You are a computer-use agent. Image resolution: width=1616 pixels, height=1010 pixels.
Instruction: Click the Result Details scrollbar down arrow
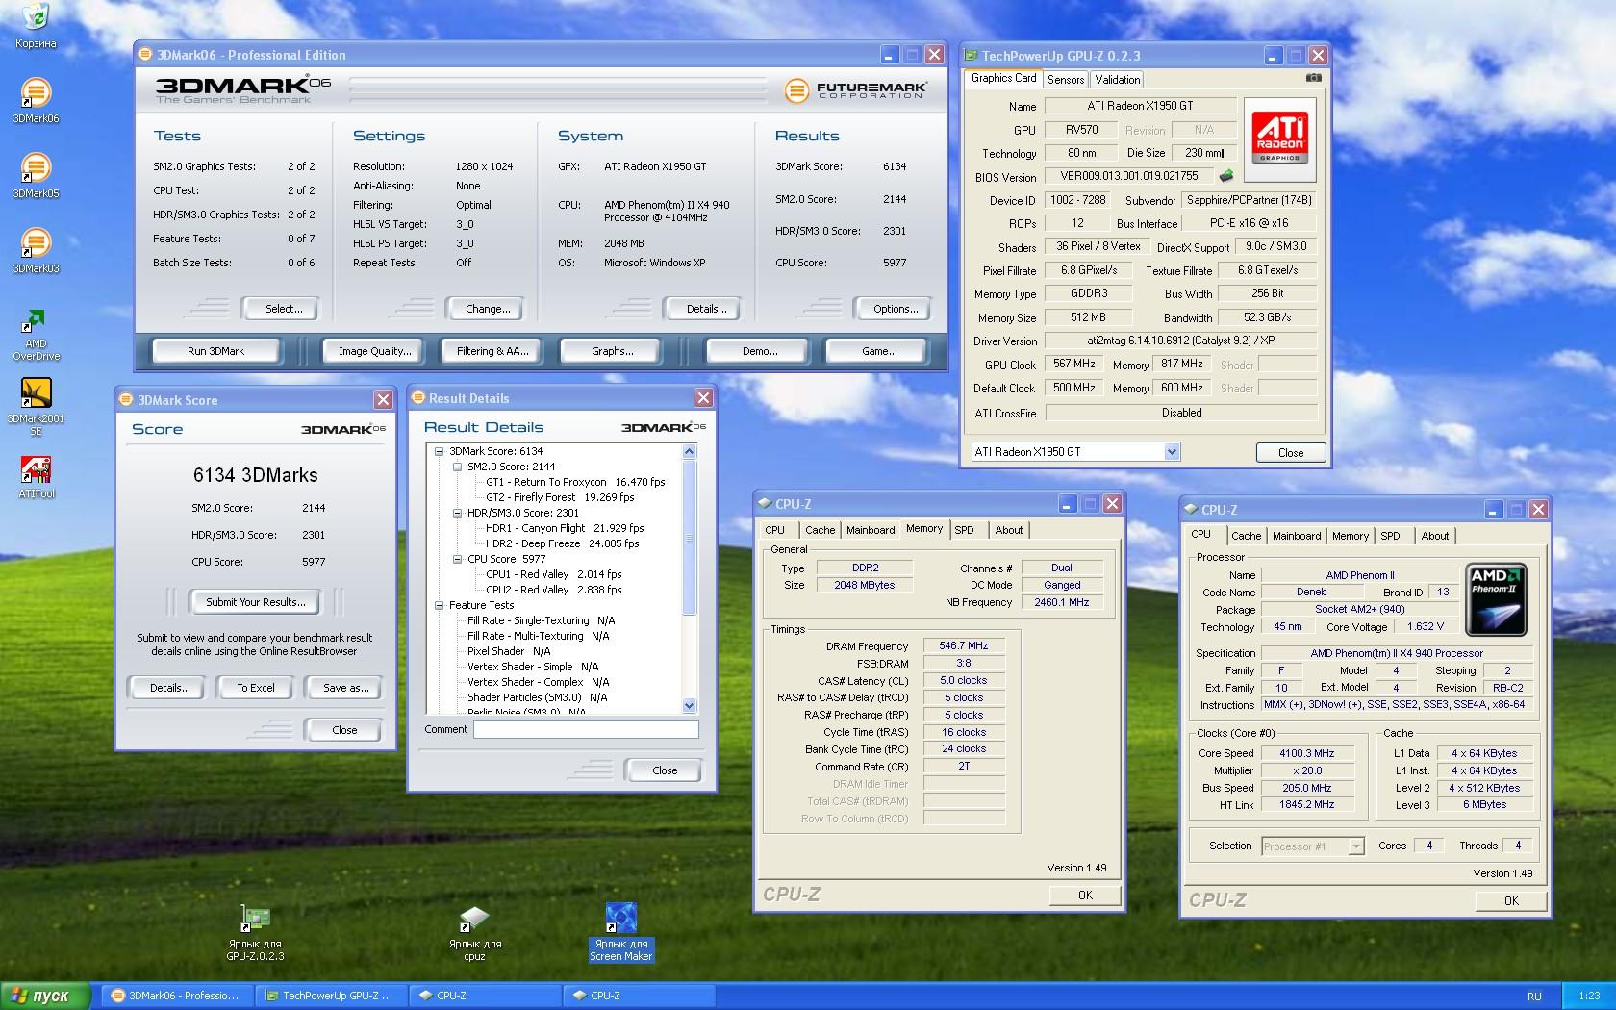coord(689,706)
